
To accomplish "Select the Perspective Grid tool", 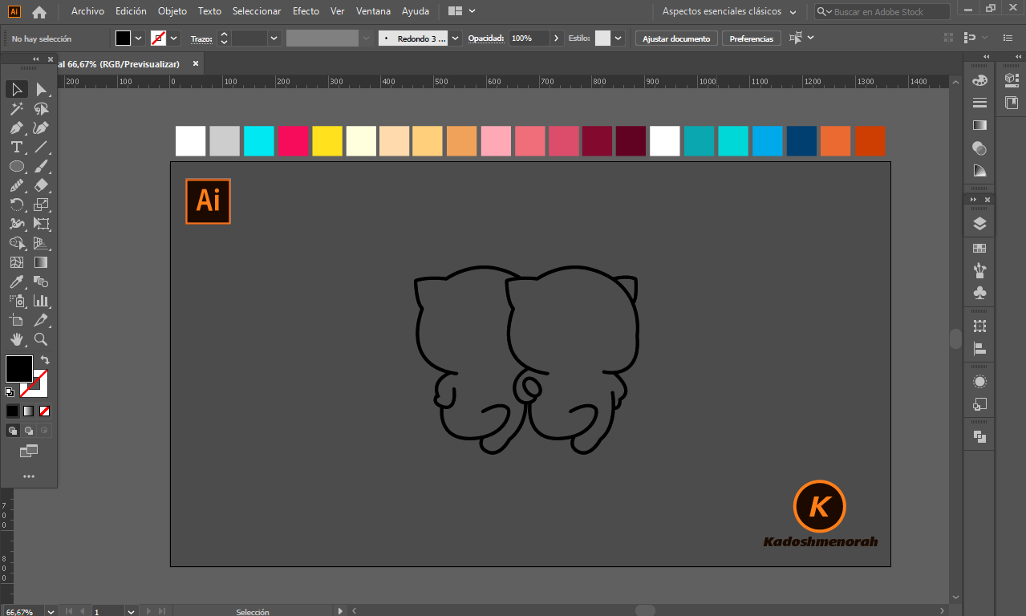I will (41, 243).
